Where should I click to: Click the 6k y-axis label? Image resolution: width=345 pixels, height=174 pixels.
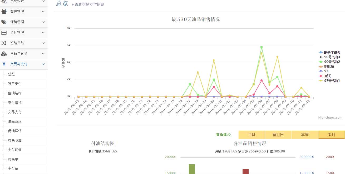pyautogui.click(x=68, y=45)
